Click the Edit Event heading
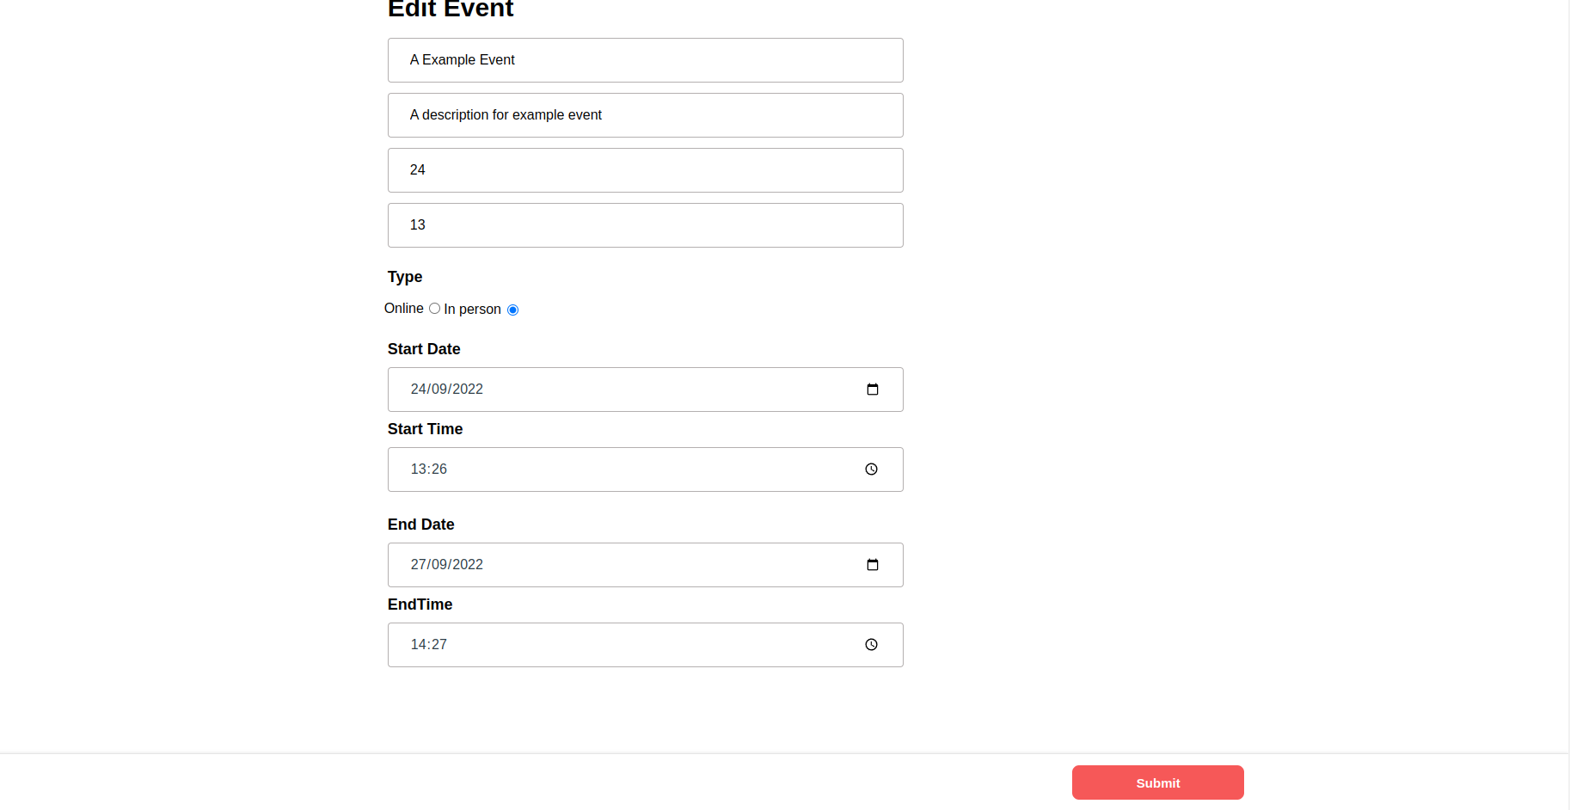 click(450, 10)
